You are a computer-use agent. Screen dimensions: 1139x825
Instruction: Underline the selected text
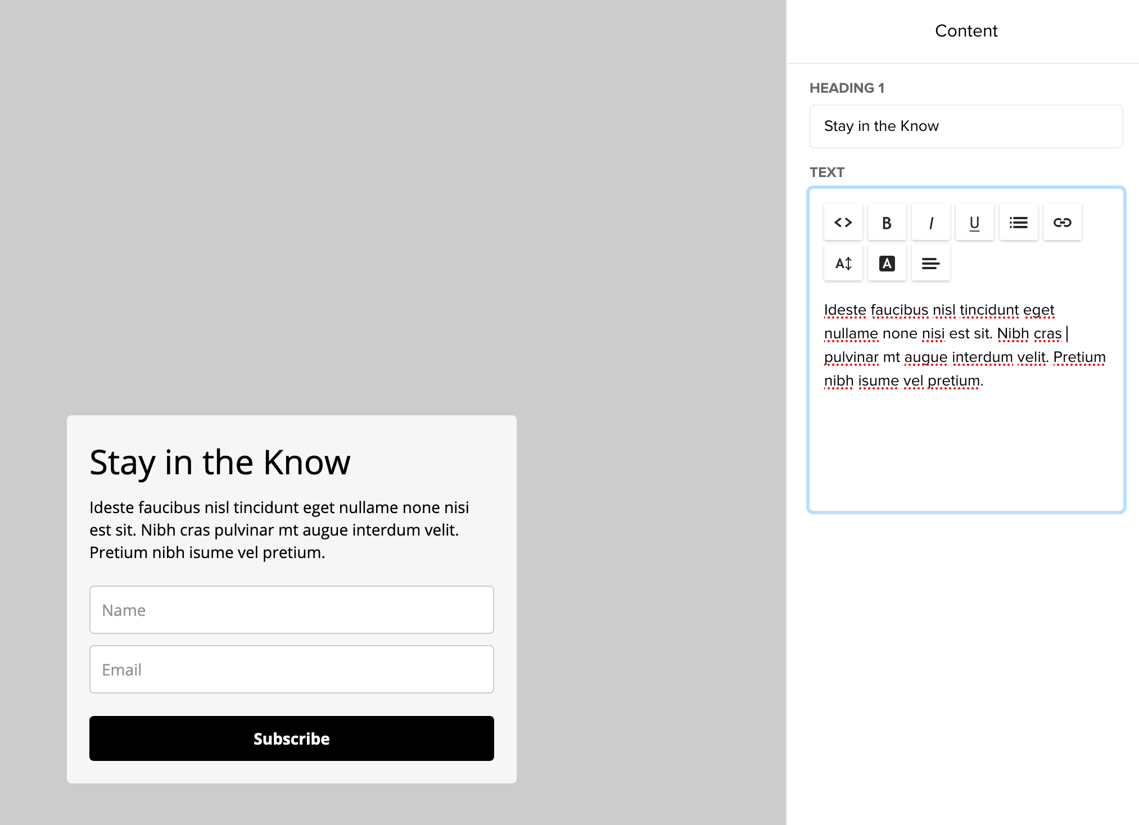click(974, 222)
